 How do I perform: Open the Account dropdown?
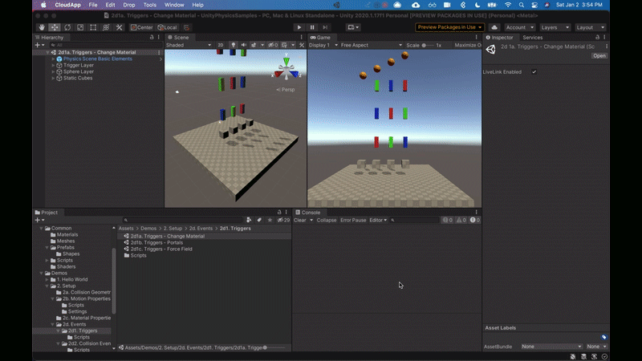(x=519, y=27)
